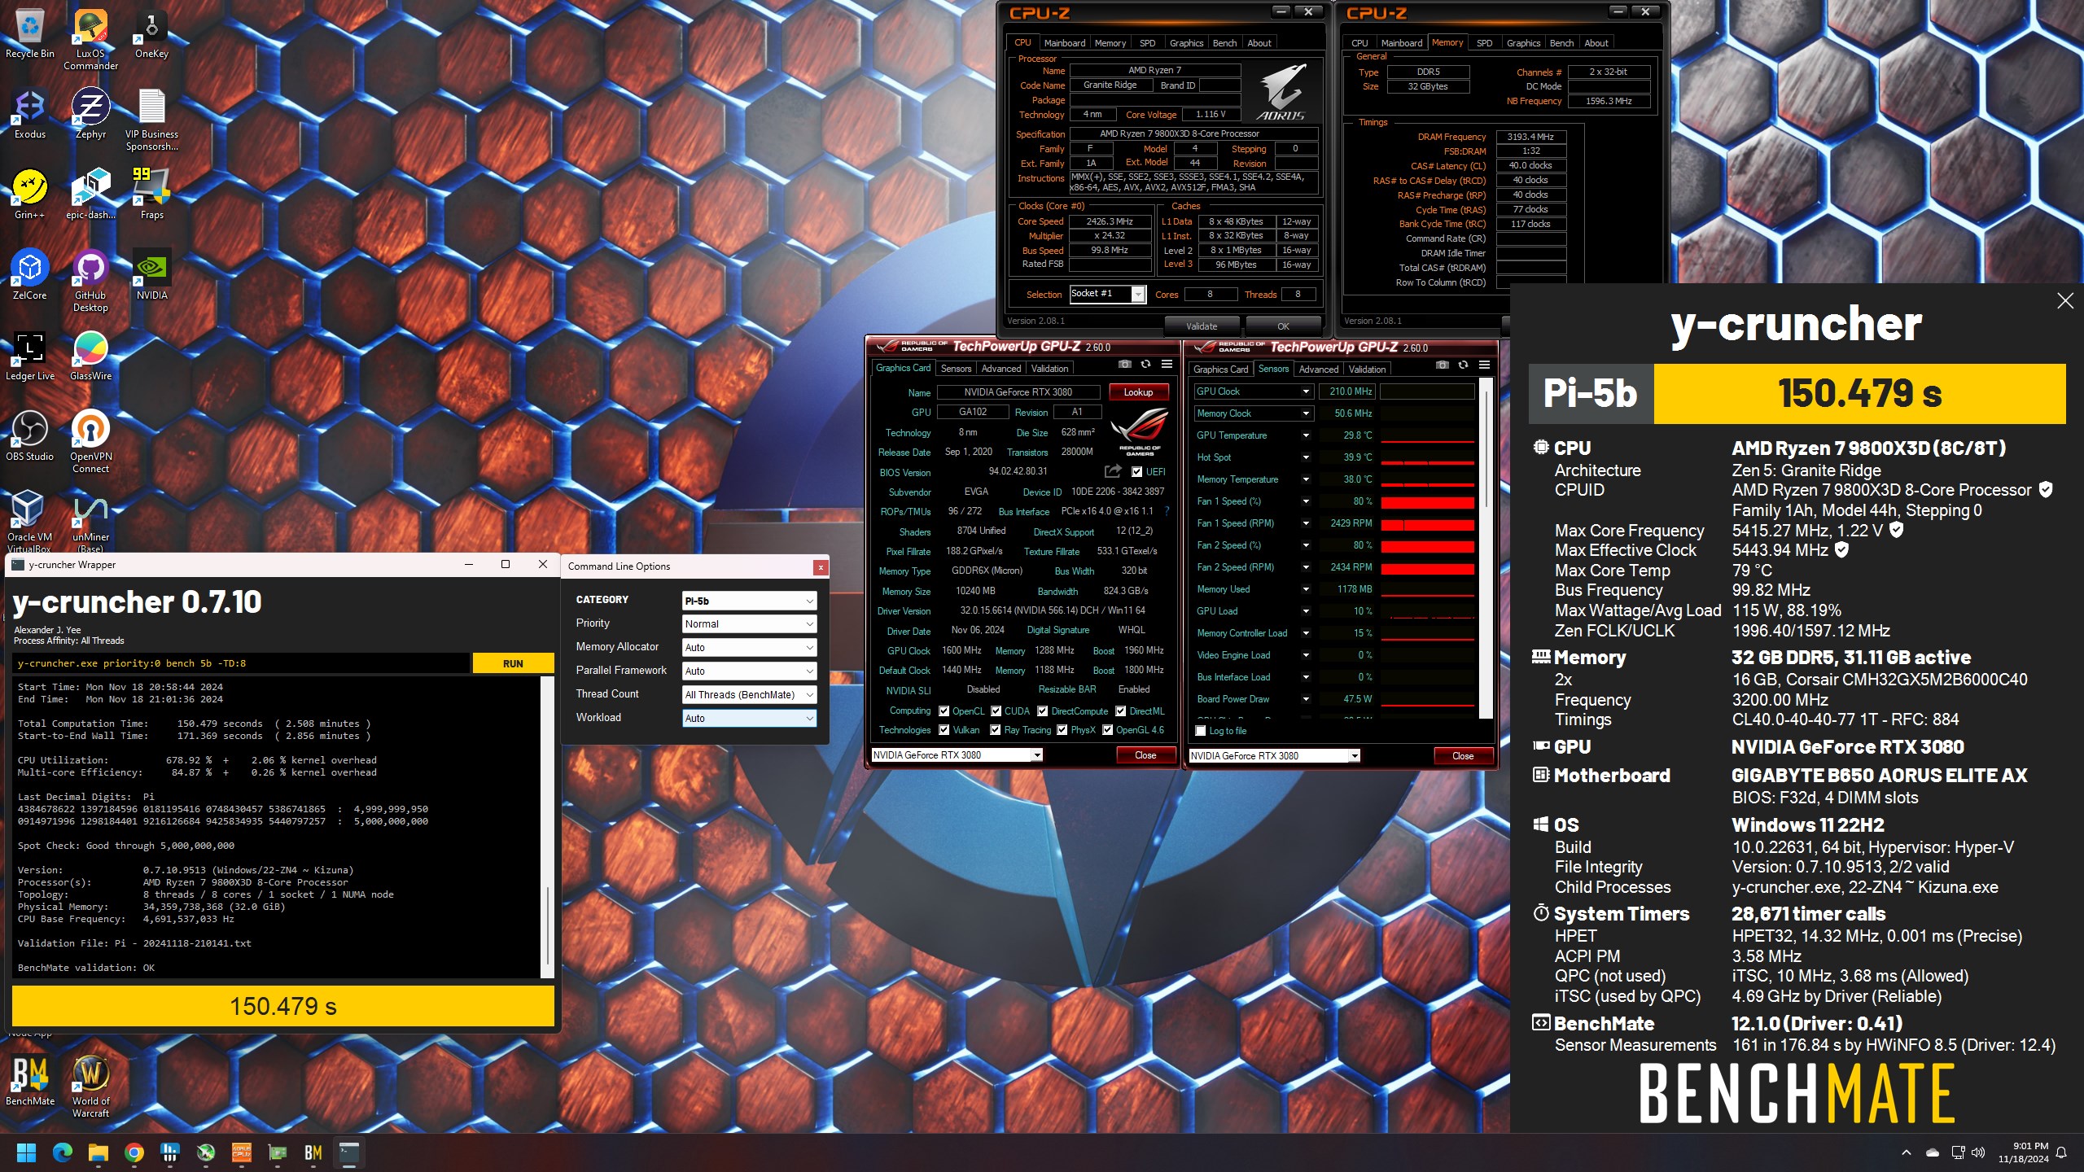Viewport: 2084px width, 1172px height.
Task: Switch to the Graphics tab in right CPU-Z
Action: pyautogui.click(x=1523, y=43)
